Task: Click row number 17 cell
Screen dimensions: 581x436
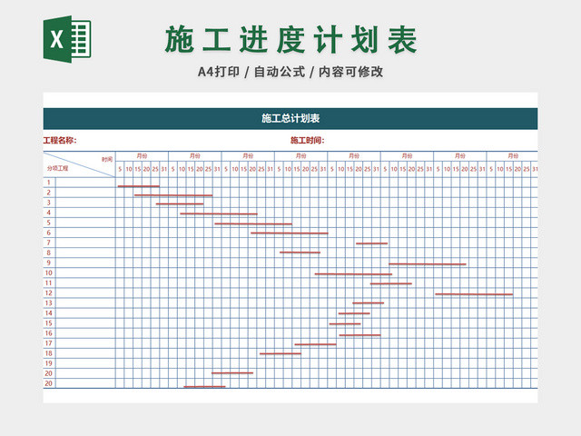Action: [x=49, y=343]
